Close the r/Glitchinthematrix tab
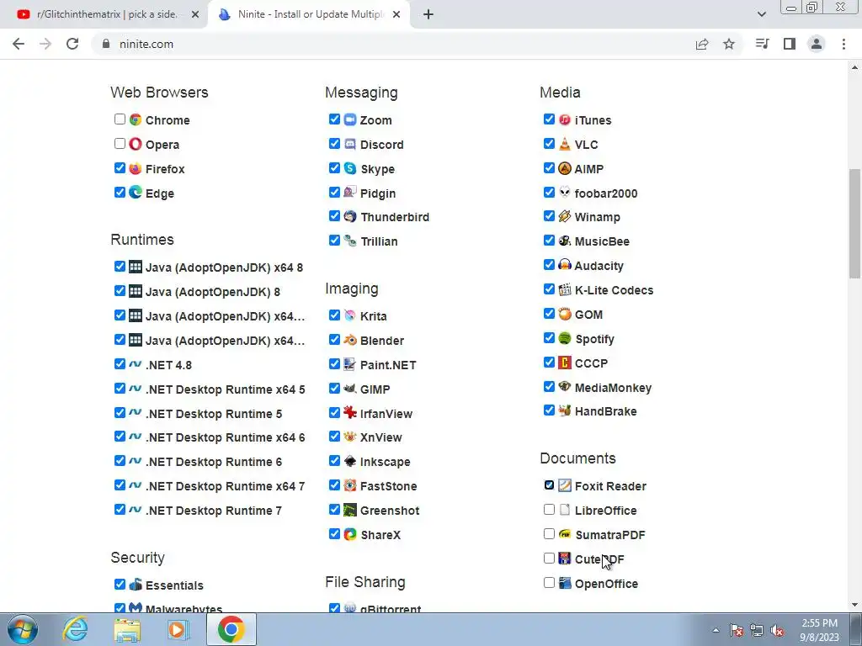The image size is (862, 646). coord(194,15)
